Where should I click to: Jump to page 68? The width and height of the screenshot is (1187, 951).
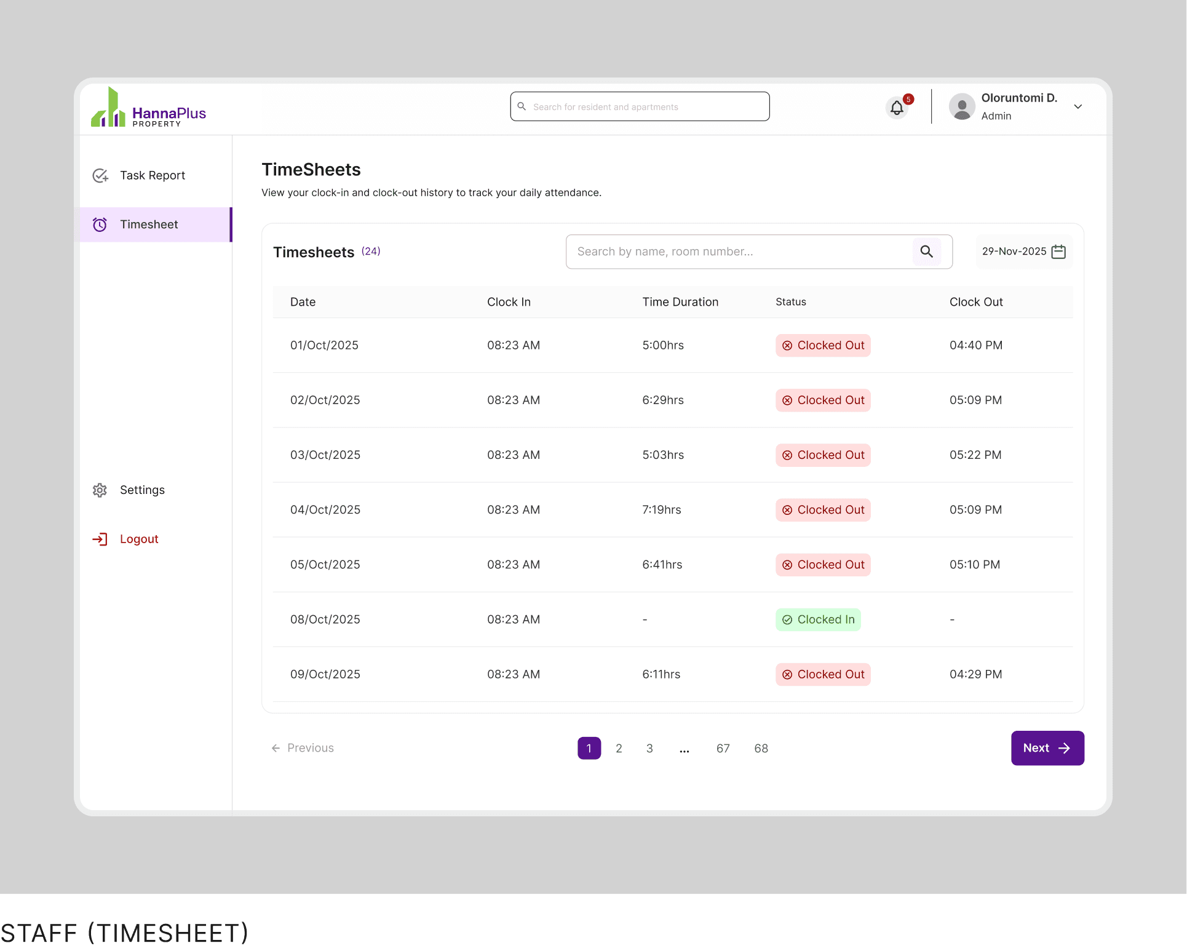pos(761,749)
